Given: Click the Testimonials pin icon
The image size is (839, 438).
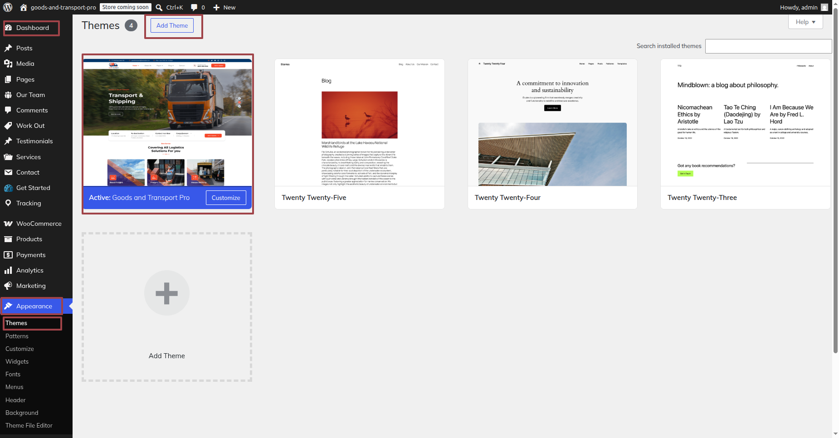Looking at the screenshot, I should 8,141.
